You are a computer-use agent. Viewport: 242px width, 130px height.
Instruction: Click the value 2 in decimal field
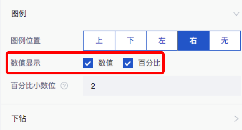[x=93, y=86]
